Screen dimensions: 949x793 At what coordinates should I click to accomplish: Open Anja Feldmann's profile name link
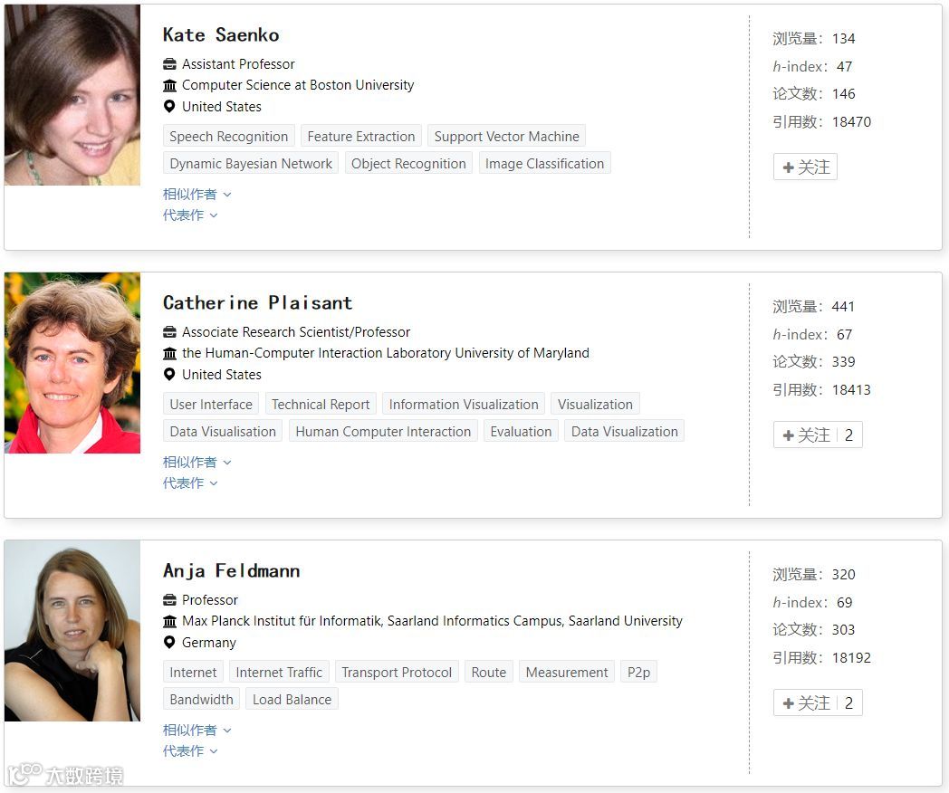pyautogui.click(x=231, y=571)
